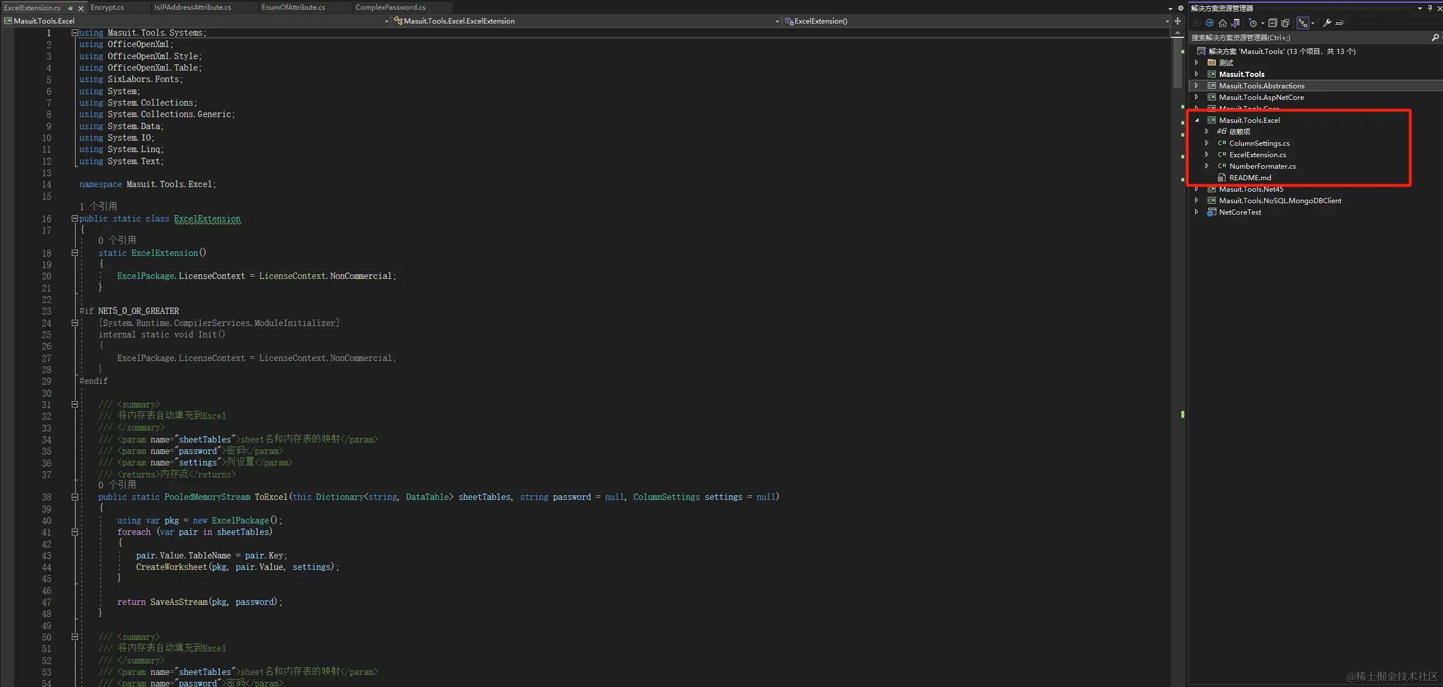Switch to the Encrypt.cs tab
The image size is (1443, 687).
tap(107, 7)
